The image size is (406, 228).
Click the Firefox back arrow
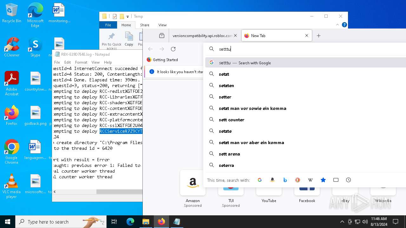click(x=150, y=49)
